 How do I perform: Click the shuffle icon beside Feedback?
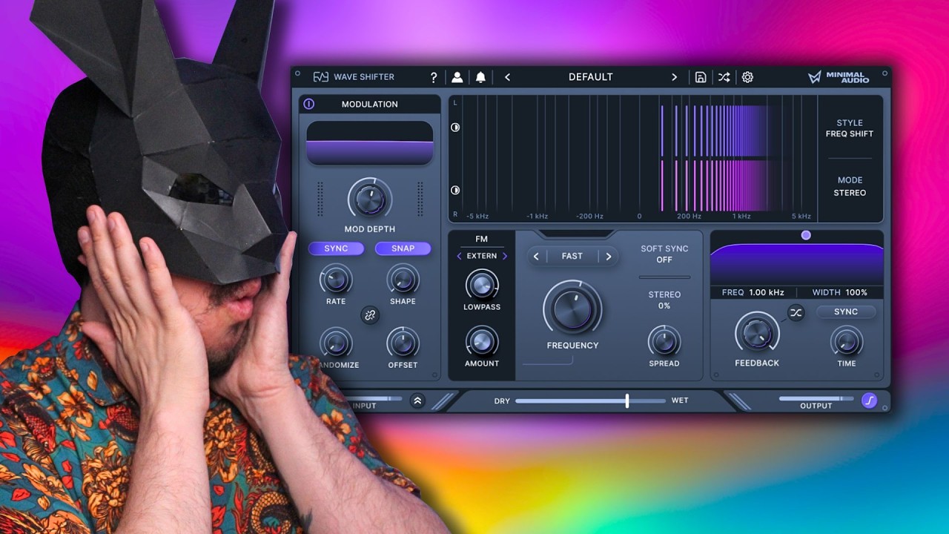[x=796, y=313]
